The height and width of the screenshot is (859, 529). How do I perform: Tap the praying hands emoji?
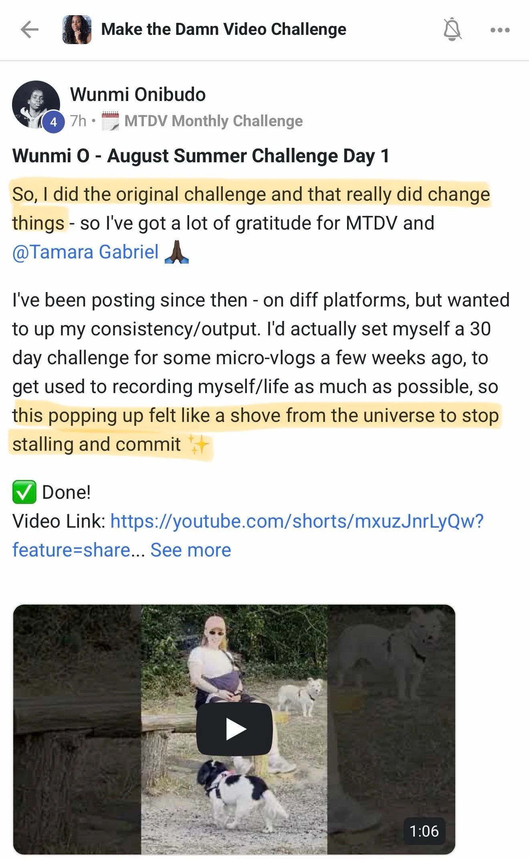pyautogui.click(x=177, y=252)
